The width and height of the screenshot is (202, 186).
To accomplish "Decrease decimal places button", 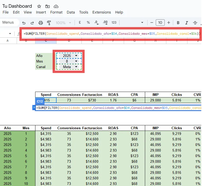I will pyautogui.click(x=97, y=23).
